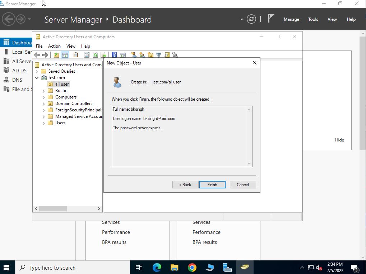
Task: Create new user via toolbar icon
Action: coord(134,55)
